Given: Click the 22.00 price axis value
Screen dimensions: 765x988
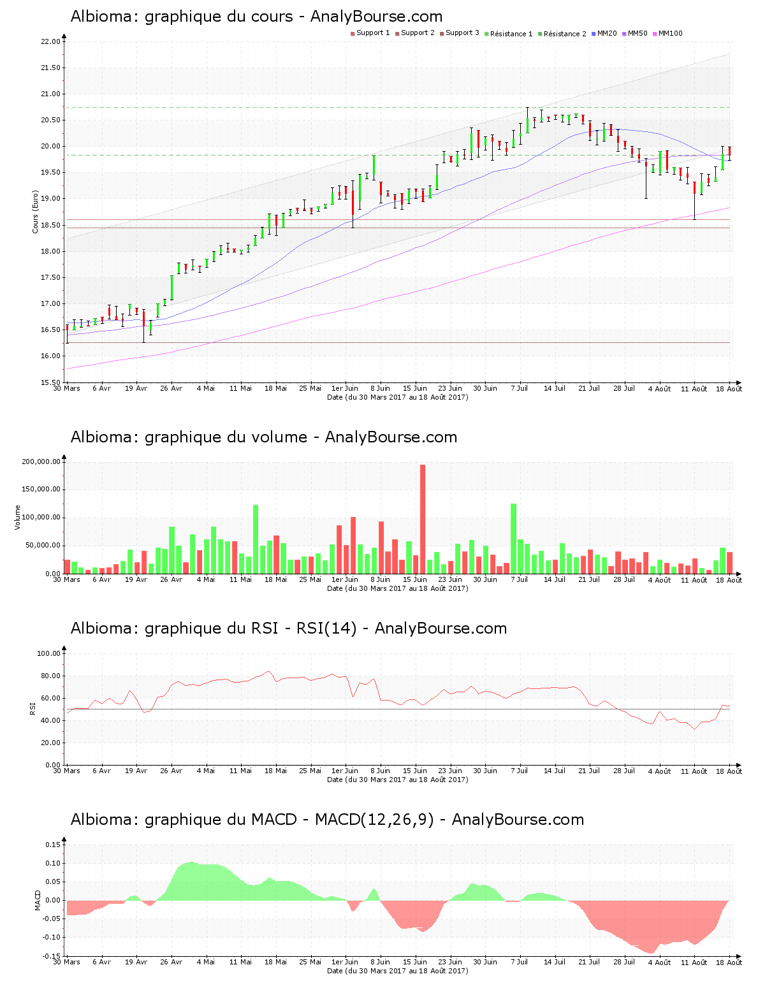Looking at the screenshot, I should (x=50, y=42).
